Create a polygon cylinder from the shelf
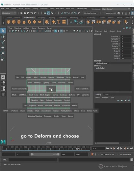 [19, 22]
